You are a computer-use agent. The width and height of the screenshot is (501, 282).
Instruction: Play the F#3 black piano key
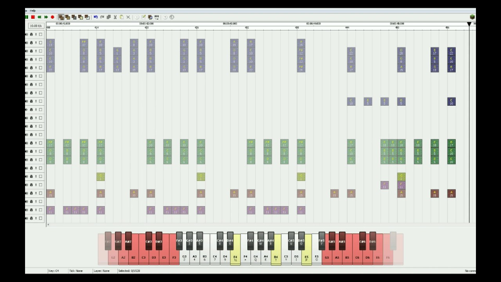179,241
